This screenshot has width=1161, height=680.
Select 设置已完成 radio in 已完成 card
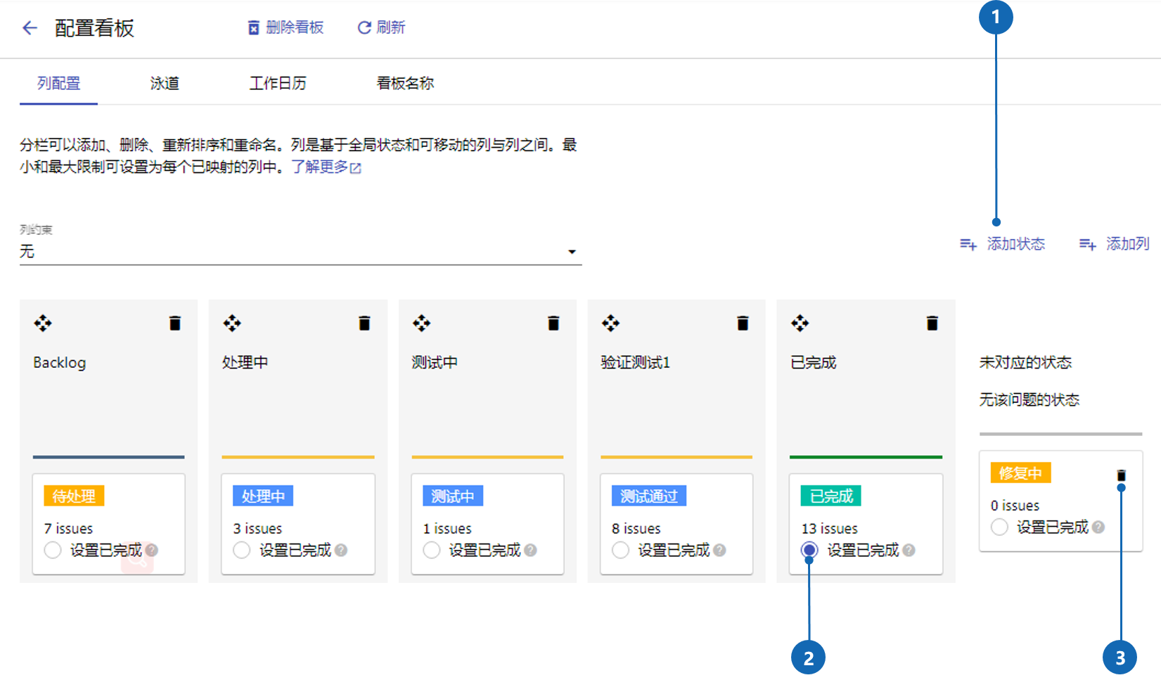coord(809,550)
